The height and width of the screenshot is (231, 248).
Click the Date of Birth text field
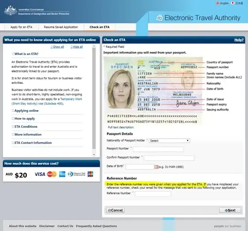click(140, 167)
